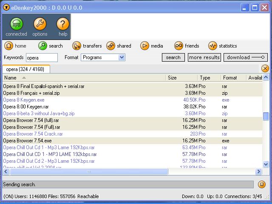Viewport: 272px width, 204px height.
Task: Select Opera Browser 7.54 (Full).rar capitalized row
Action: (132, 127)
